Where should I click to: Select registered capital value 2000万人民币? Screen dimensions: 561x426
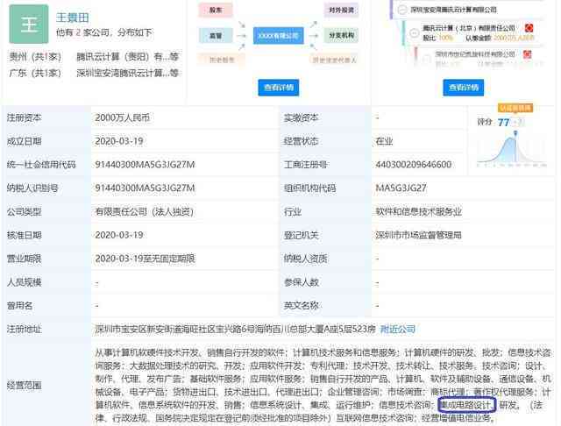[122, 117]
